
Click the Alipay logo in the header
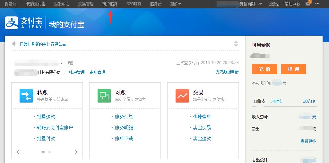click(23, 23)
